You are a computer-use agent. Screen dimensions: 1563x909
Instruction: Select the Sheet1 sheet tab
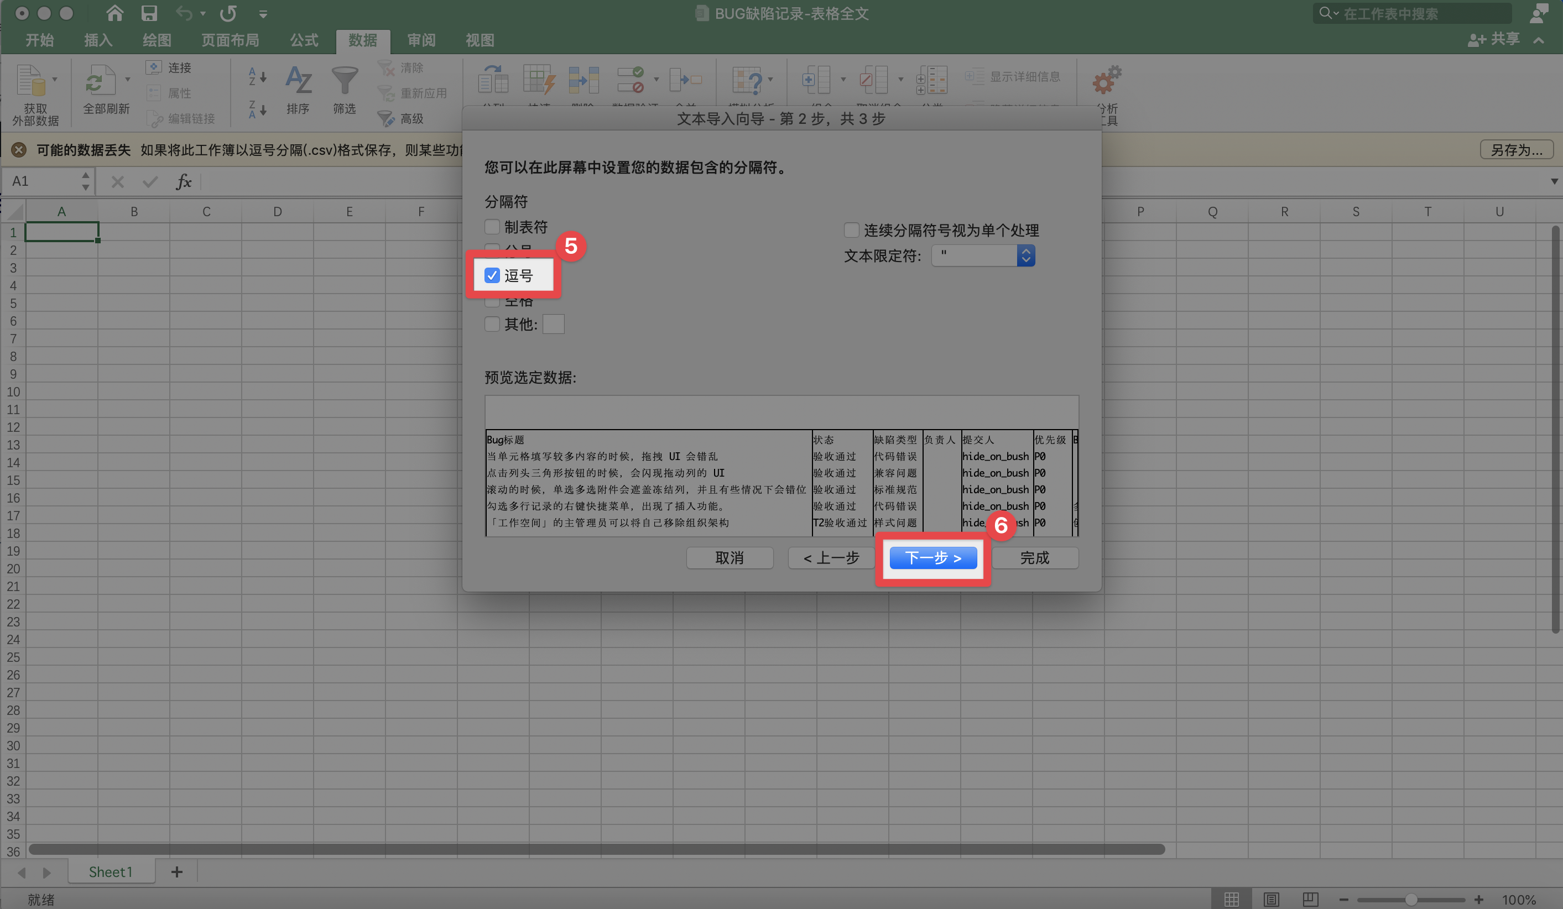pyautogui.click(x=111, y=871)
